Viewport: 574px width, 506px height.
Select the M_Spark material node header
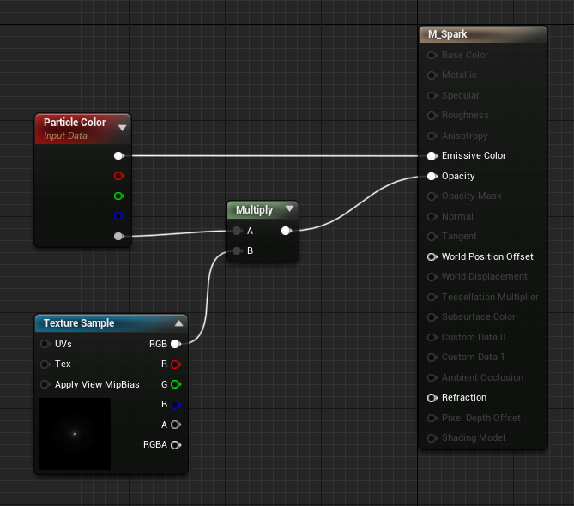[x=483, y=34]
